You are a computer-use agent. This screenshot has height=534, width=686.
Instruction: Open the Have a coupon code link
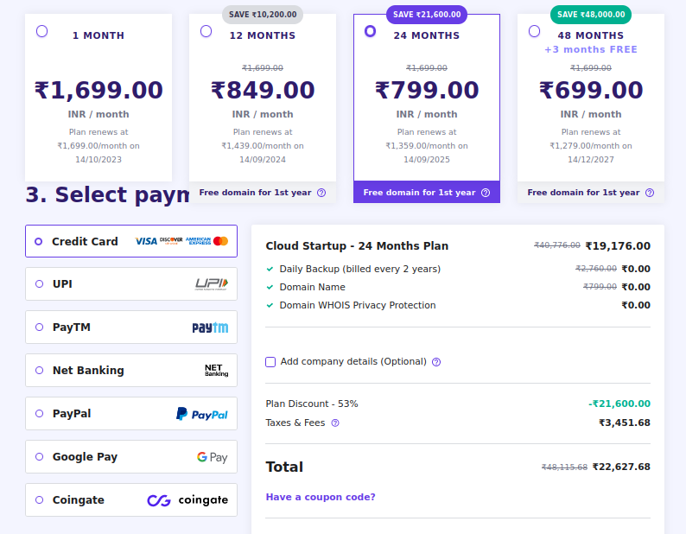(x=321, y=497)
